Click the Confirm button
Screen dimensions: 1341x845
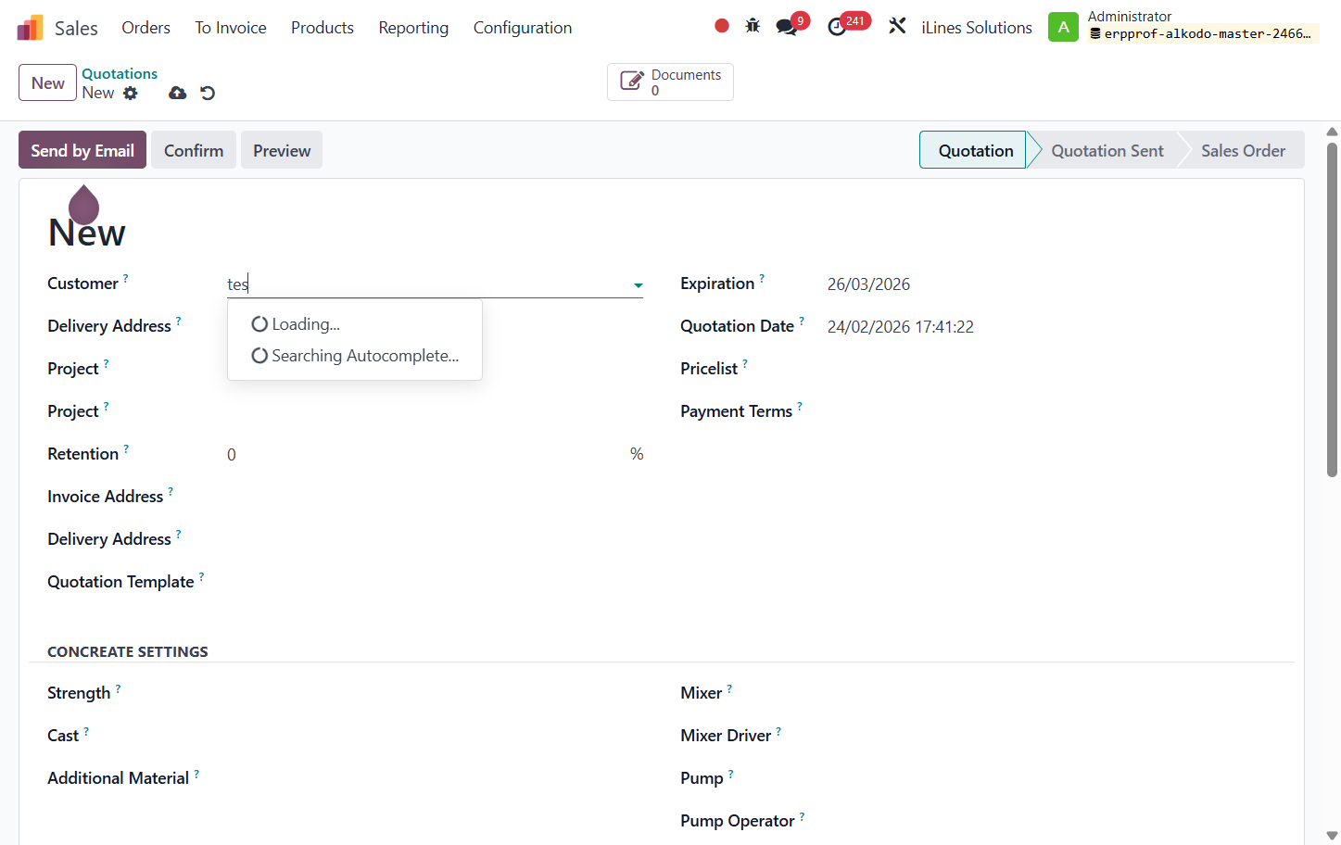[194, 150]
